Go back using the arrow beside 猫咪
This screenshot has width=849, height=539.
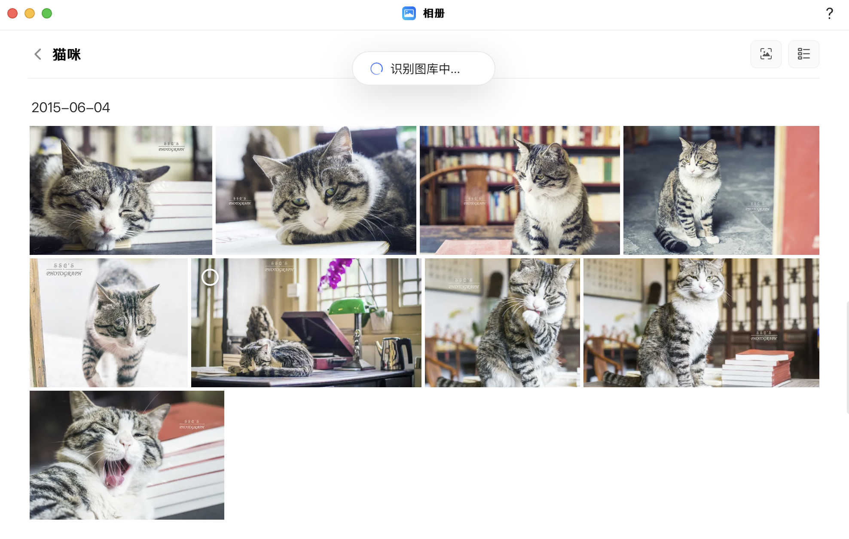(38, 54)
